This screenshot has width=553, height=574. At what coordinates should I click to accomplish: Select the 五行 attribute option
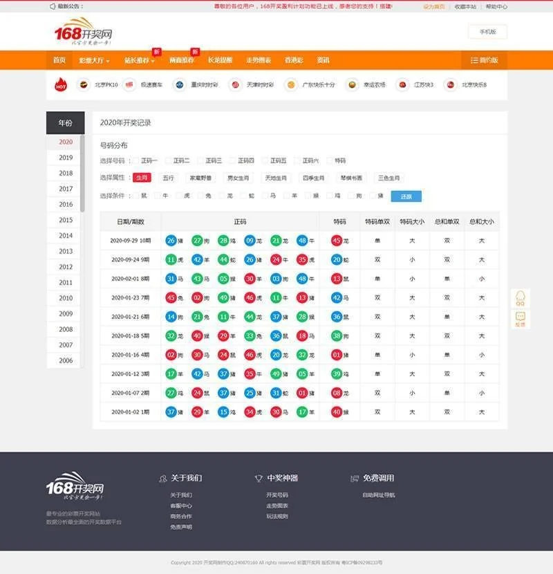coord(169,178)
